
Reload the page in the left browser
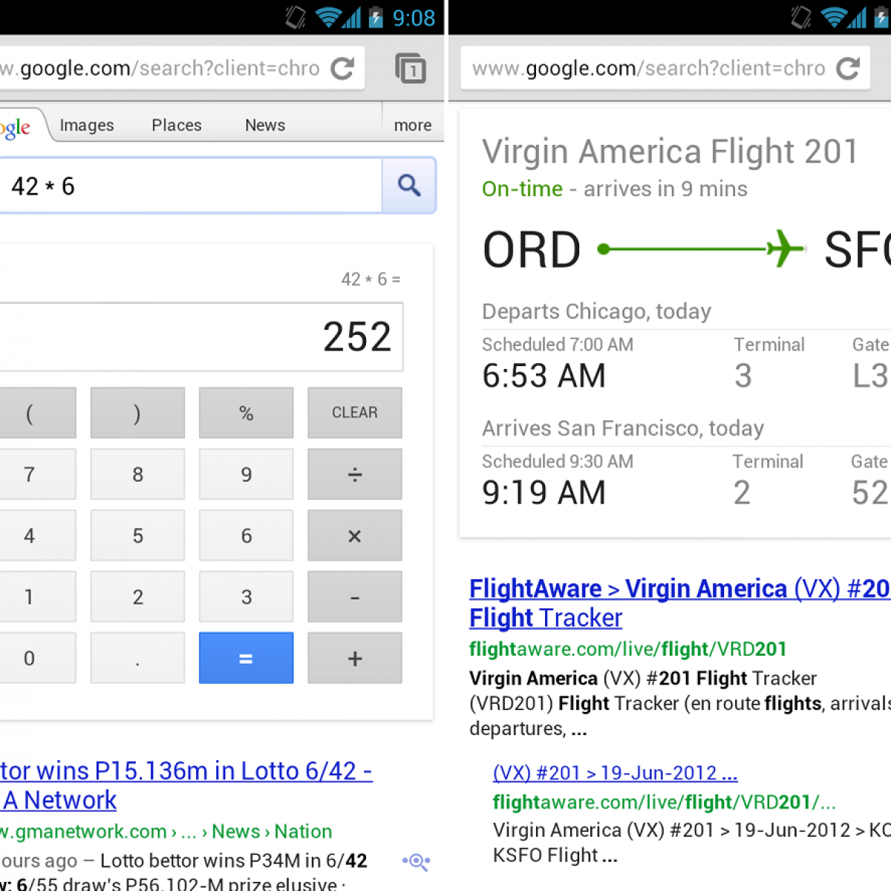[343, 68]
